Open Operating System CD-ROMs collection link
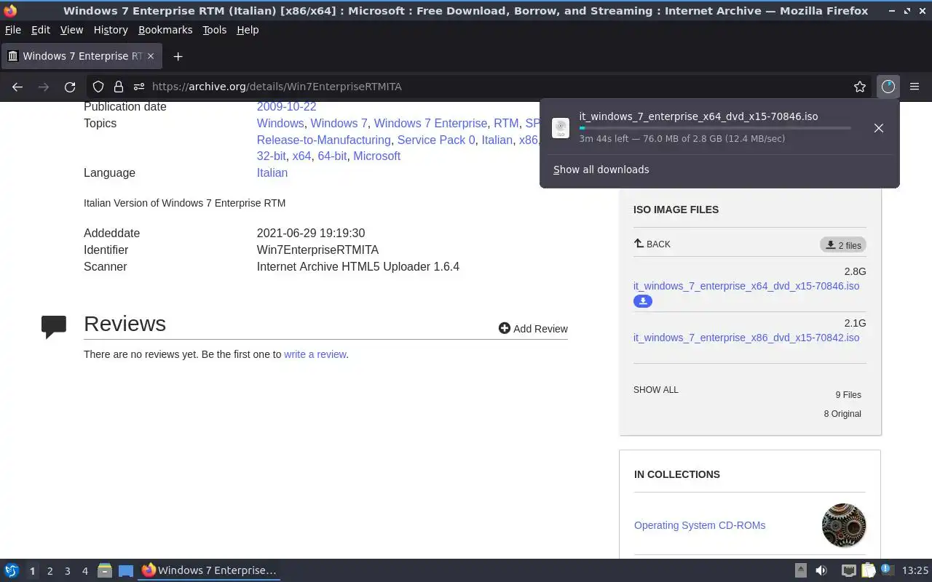 pyautogui.click(x=700, y=525)
